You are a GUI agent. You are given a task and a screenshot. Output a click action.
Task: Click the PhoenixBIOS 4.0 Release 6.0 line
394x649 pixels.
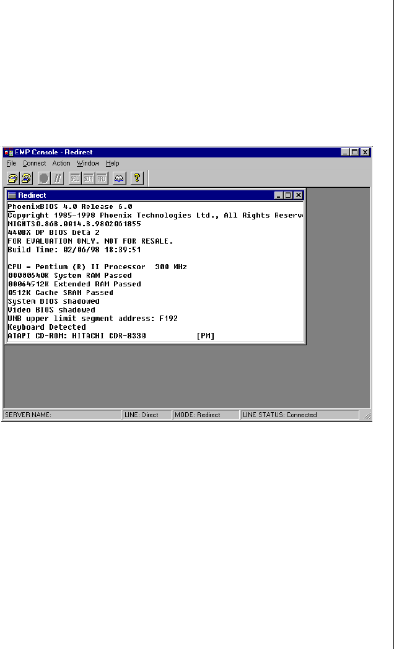click(x=70, y=206)
